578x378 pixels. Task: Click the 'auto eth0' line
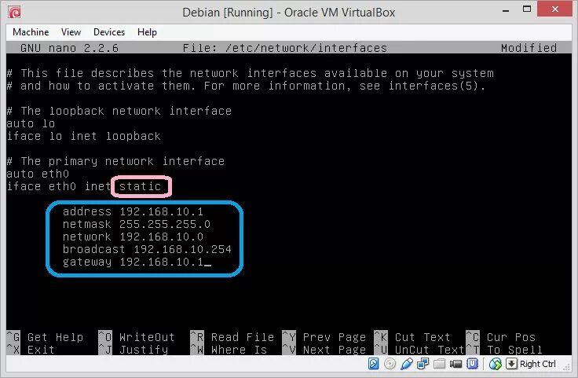pyautogui.click(x=38, y=174)
